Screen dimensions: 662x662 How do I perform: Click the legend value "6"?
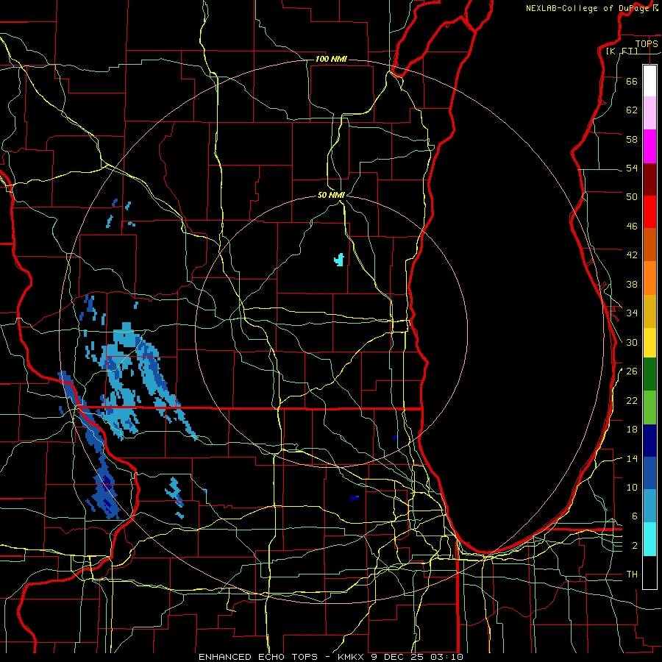point(635,516)
